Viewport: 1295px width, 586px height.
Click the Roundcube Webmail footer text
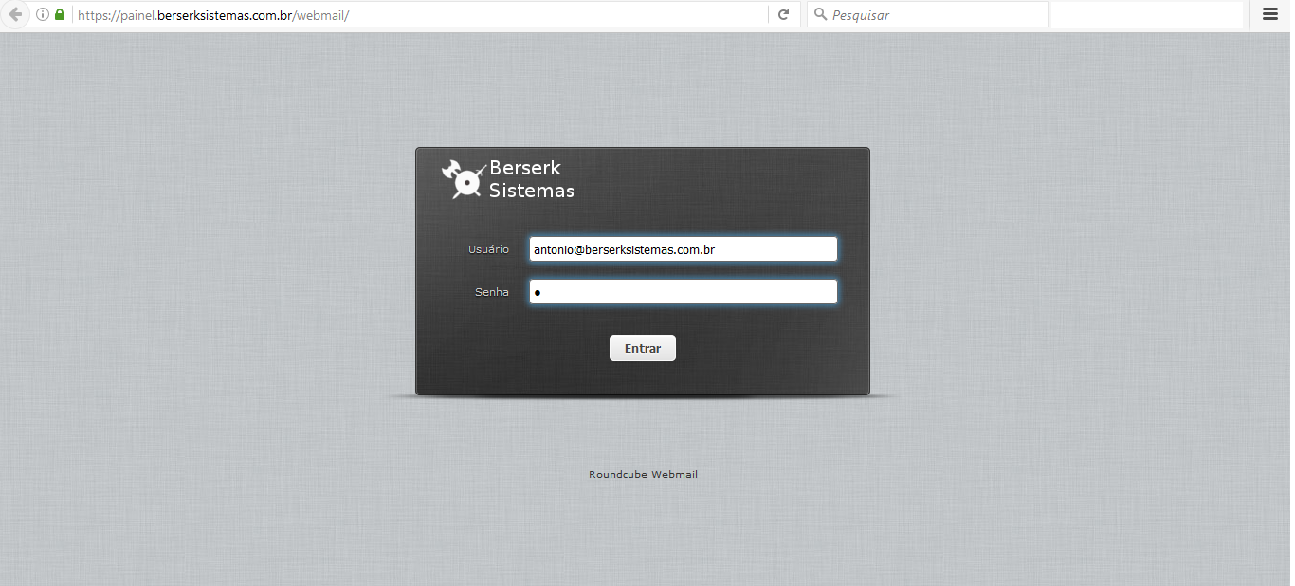point(643,474)
